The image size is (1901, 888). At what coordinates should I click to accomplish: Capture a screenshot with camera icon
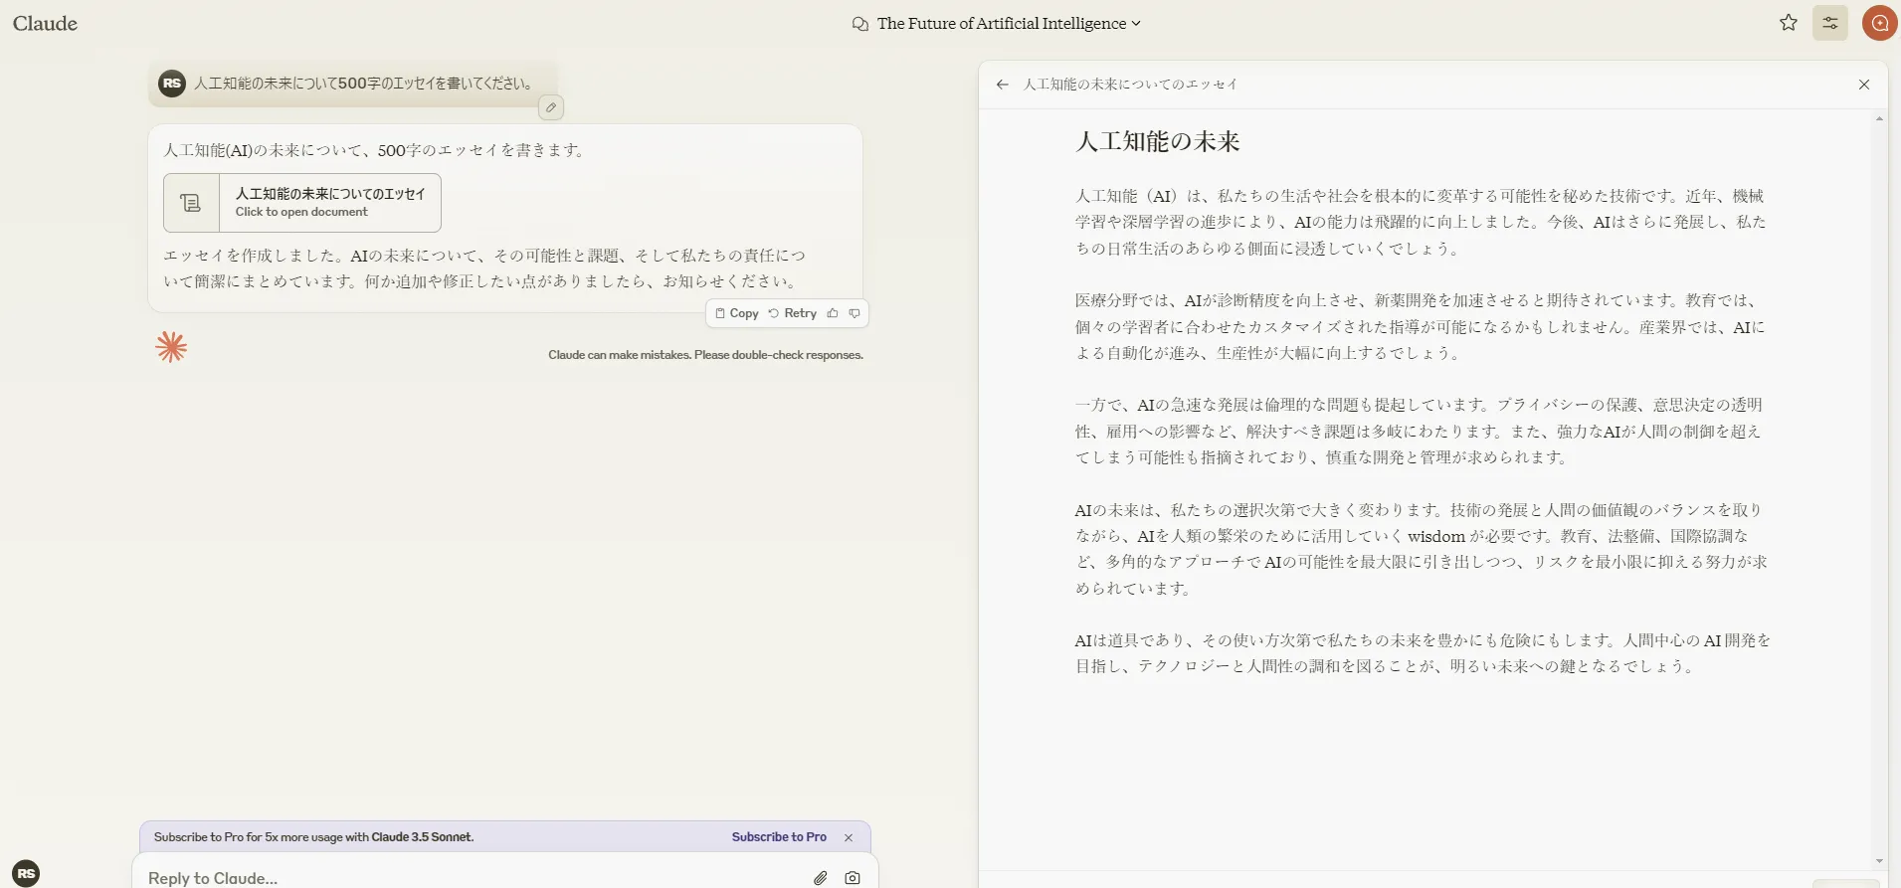point(853,878)
